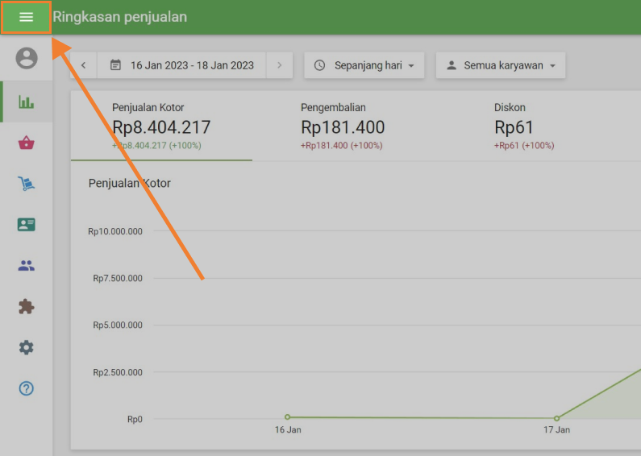Screen dimensions: 641x456
Task: Expand the Sepanjang hari dropdown
Action: 364,65
